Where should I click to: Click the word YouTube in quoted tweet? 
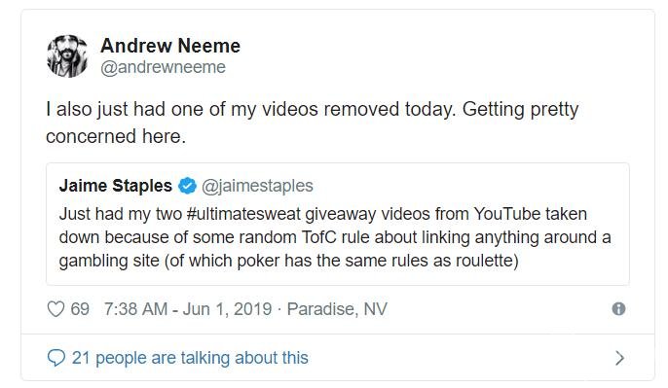pos(507,214)
